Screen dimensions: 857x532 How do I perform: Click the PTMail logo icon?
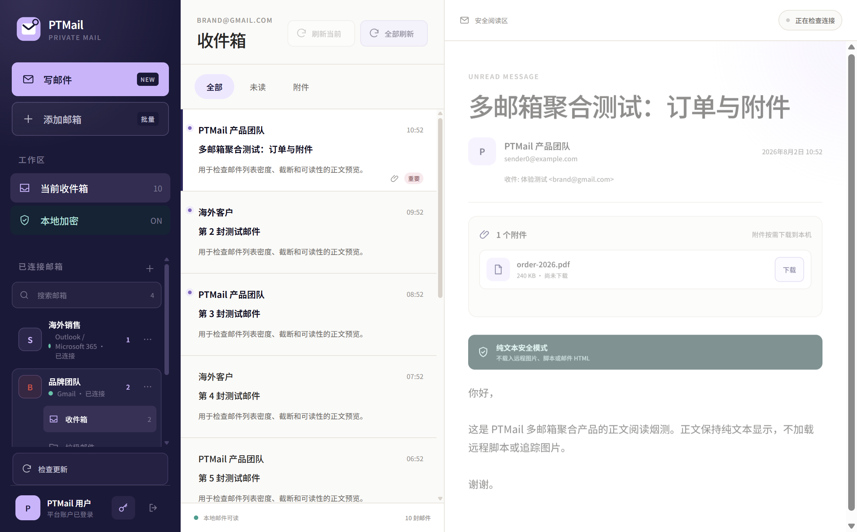(29, 29)
